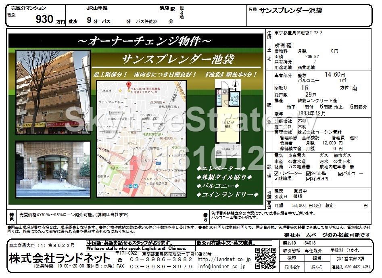382x278 pixels.
Task: Click the layout value 1R
Action: tap(305, 88)
